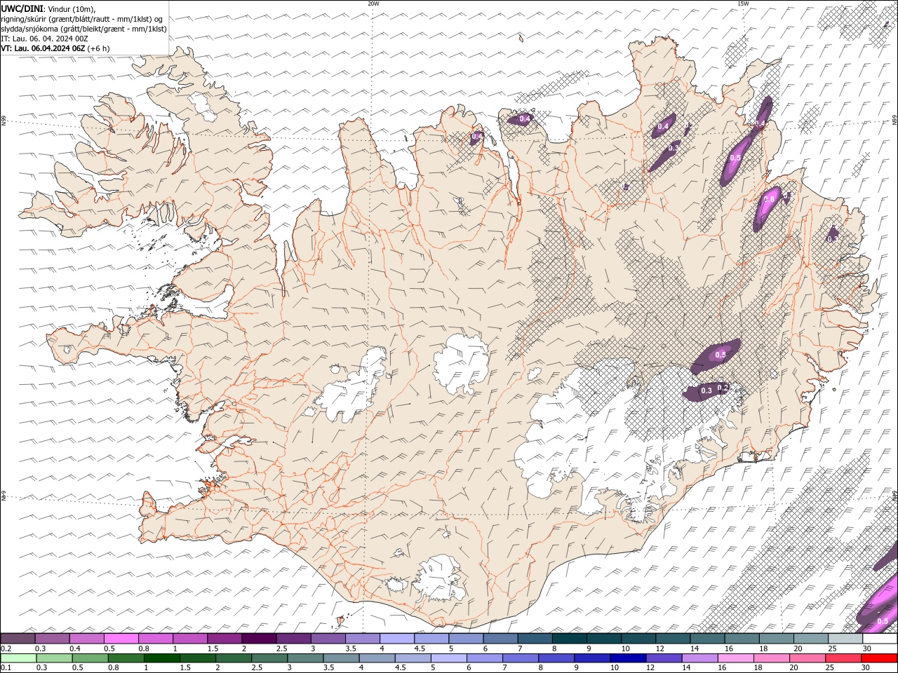Click the white 30 swatch in purple legend row

point(879,639)
